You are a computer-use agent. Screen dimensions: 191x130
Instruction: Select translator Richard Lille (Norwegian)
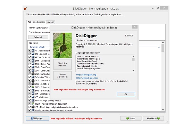click(89, 59)
